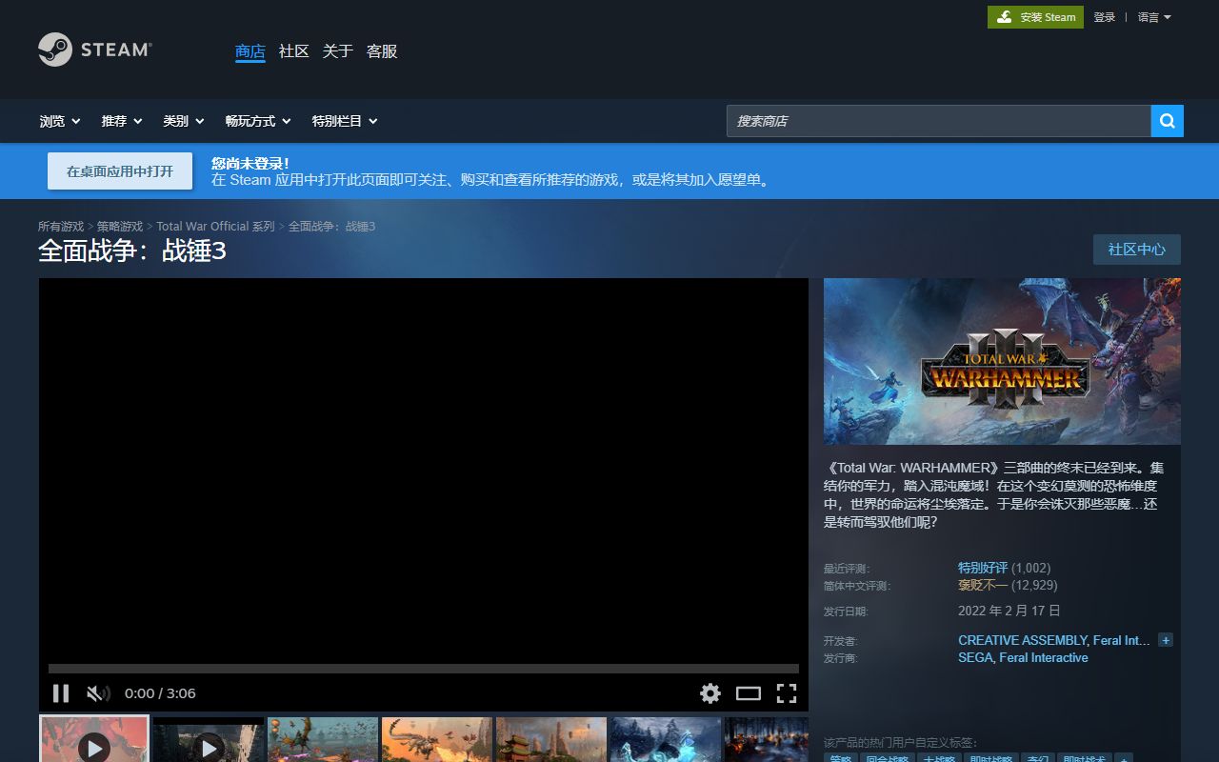The height and width of the screenshot is (762, 1219).
Task: Go to the 关于 about tab
Action: tap(338, 51)
